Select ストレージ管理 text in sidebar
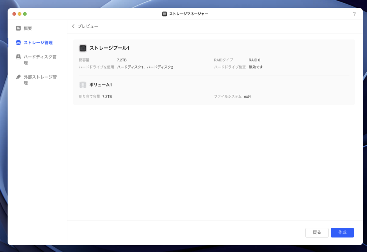 pyautogui.click(x=38, y=43)
